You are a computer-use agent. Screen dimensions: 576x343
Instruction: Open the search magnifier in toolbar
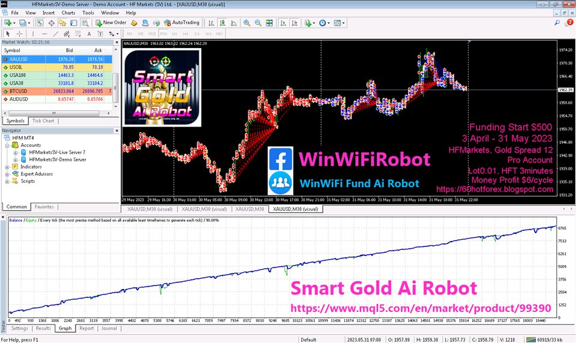pos(557,23)
